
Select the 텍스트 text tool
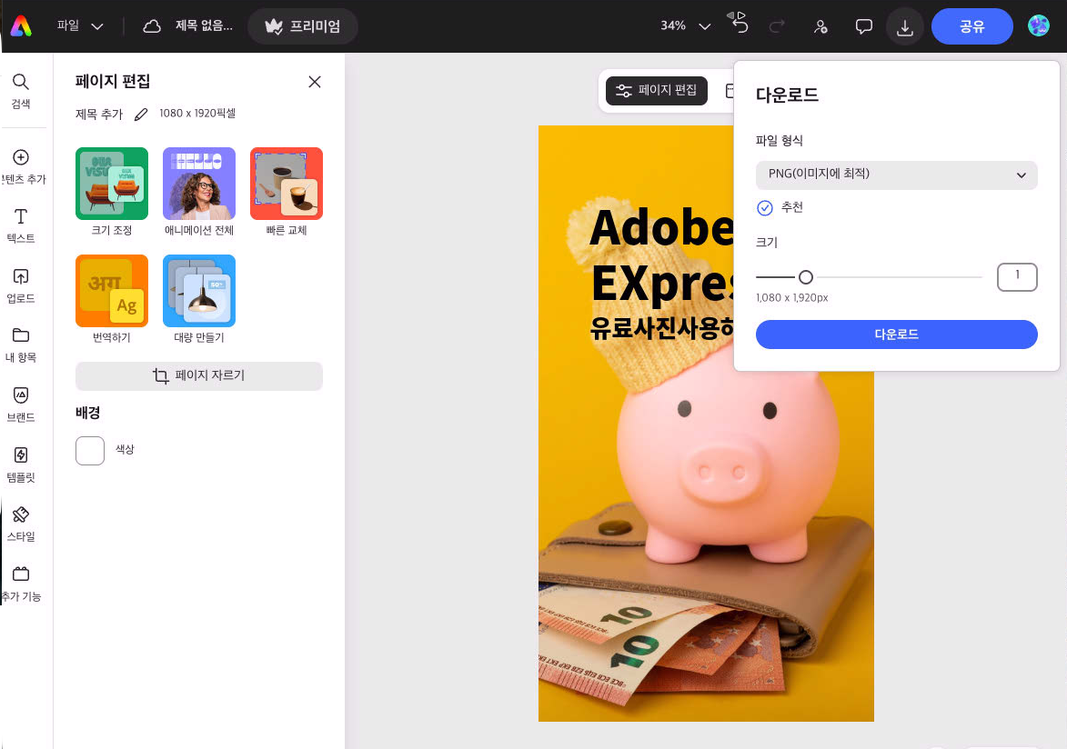(21, 225)
